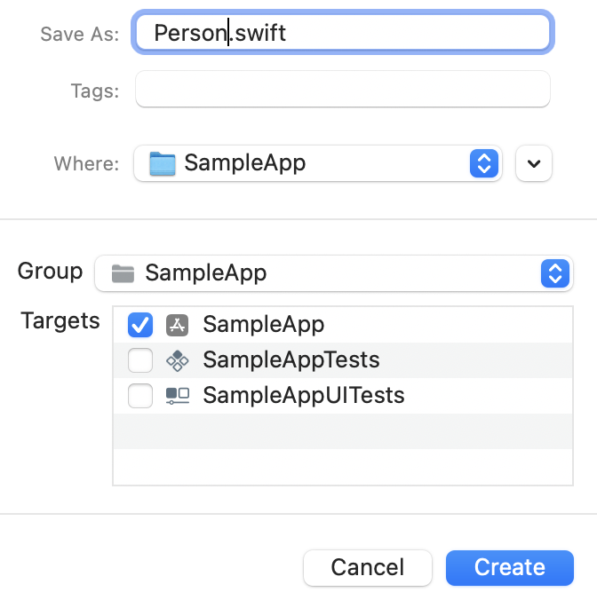Click the Cancel button
Screen dimensions: 597x600
pos(368,568)
